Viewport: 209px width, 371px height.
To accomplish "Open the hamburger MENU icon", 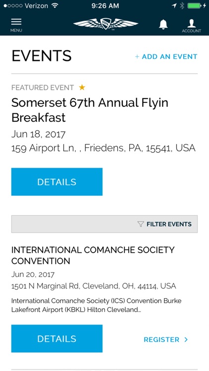I will click(16, 25).
